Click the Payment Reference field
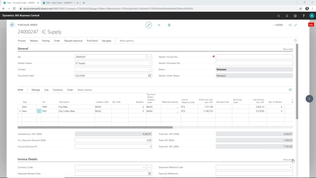Image resolution: width=316 pixels, height=178 pixels. tap(254, 174)
